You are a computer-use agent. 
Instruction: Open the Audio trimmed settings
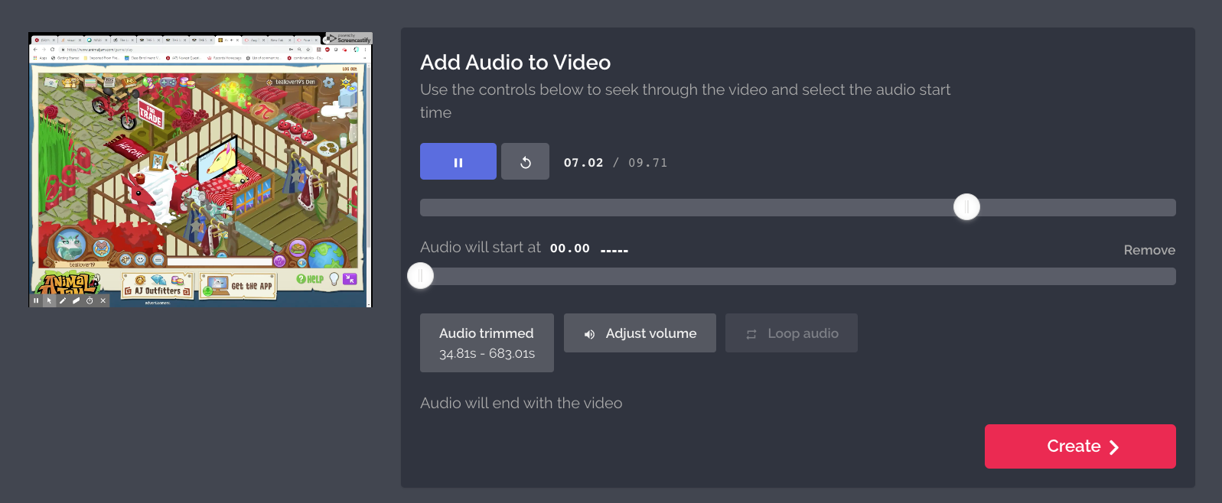pyautogui.click(x=487, y=343)
